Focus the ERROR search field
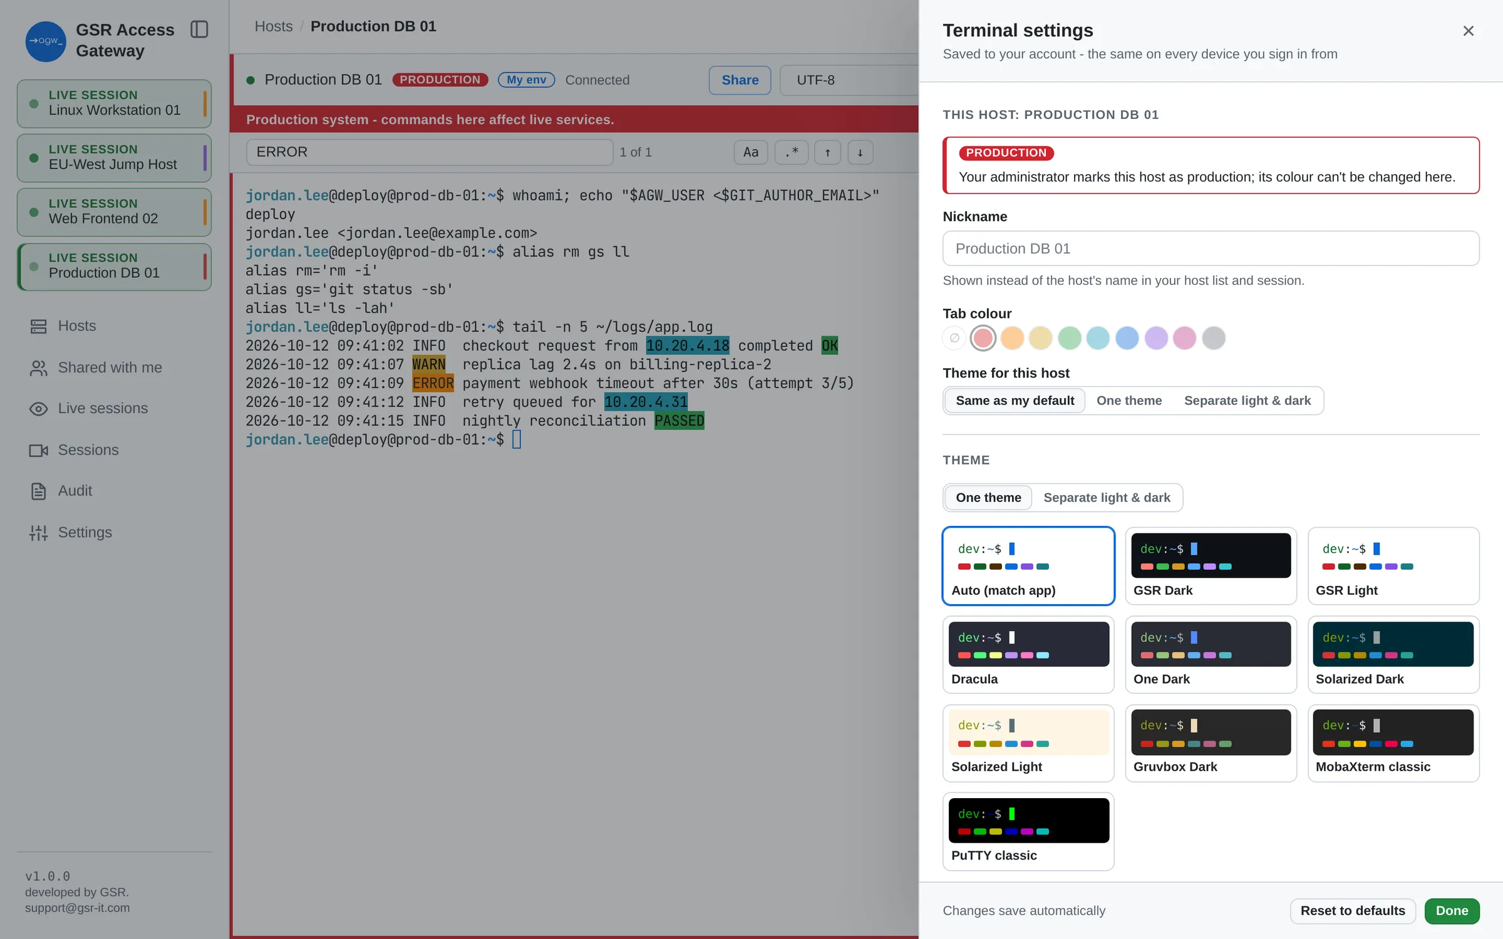 pyautogui.click(x=430, y=152)
